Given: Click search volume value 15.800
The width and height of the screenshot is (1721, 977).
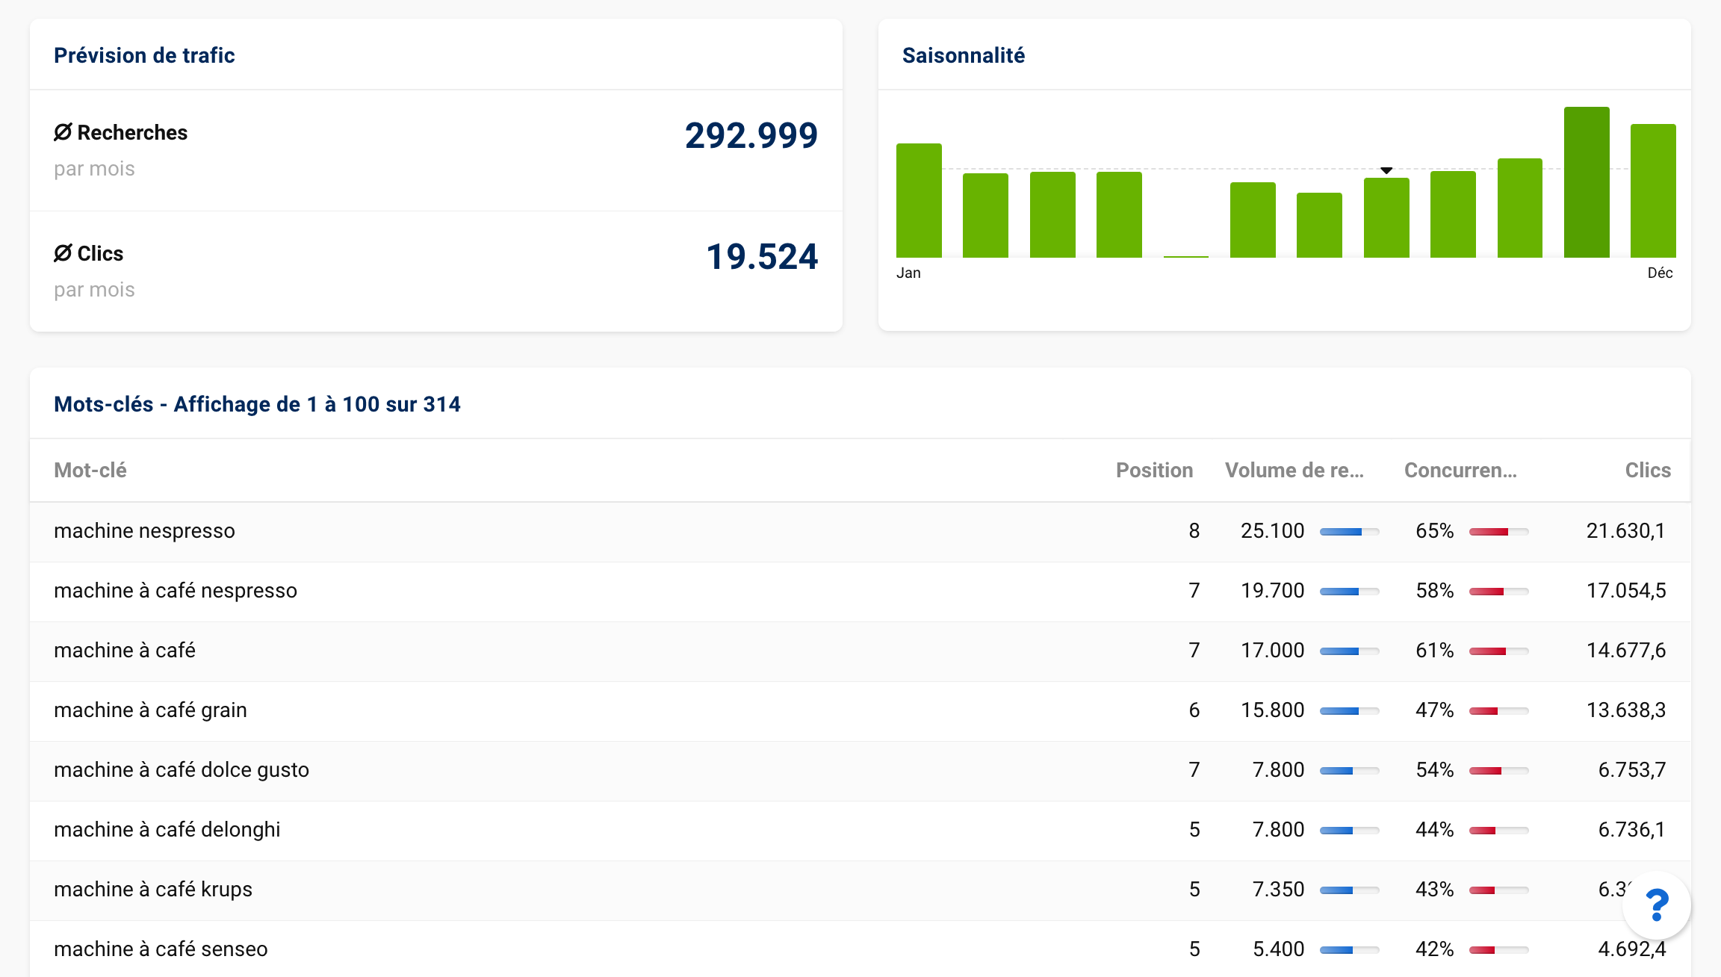Looking at the screenshot, I should (1272, 710).
